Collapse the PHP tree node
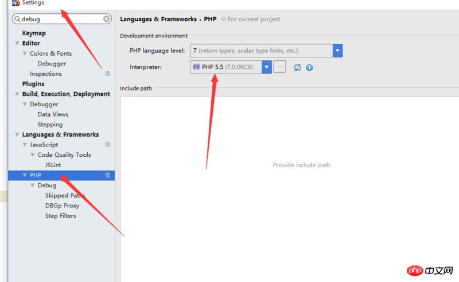 point(25,175)
